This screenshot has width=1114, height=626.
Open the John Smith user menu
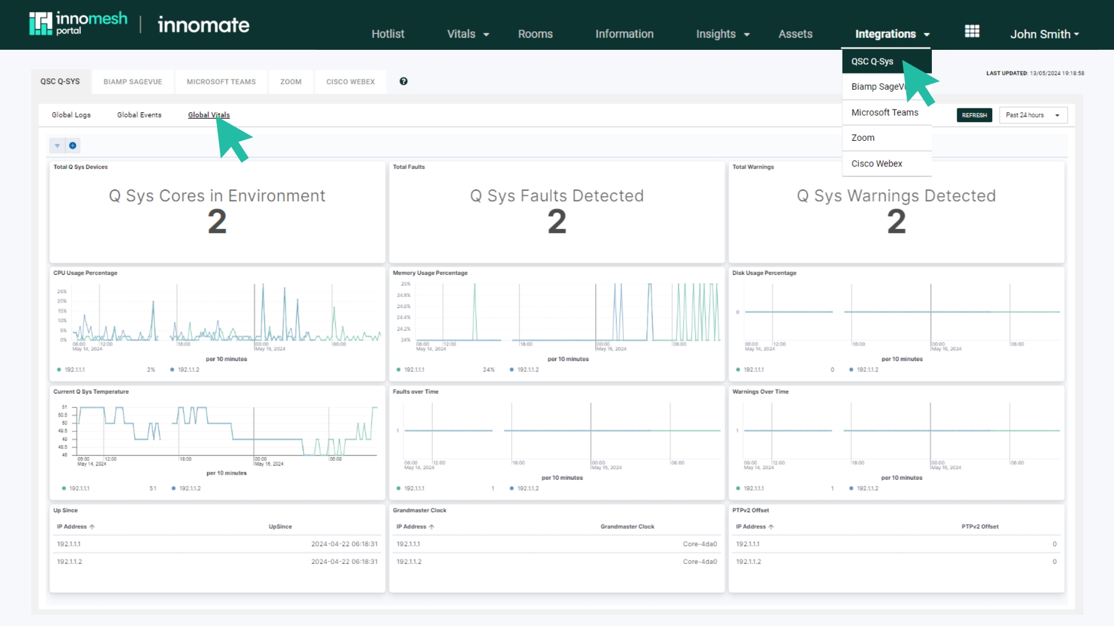(x=1044, y=34)
